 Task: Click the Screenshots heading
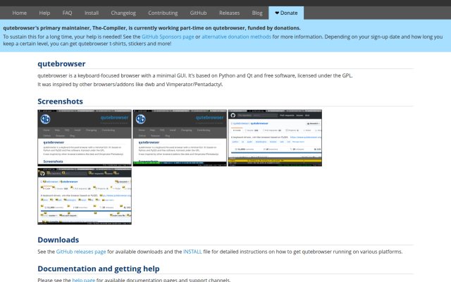60,102
